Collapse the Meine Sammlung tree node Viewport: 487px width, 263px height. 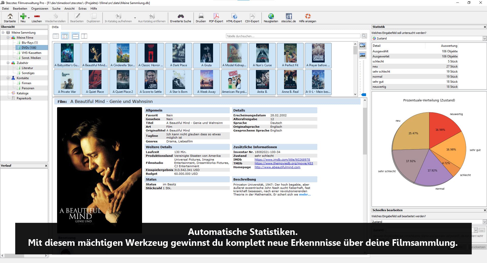(x=3, y=32)
